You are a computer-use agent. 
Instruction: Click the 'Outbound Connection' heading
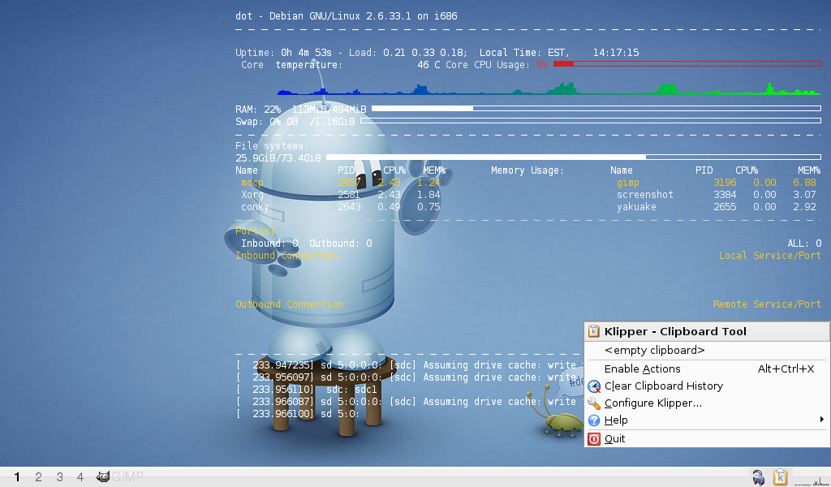coord(290,304)
